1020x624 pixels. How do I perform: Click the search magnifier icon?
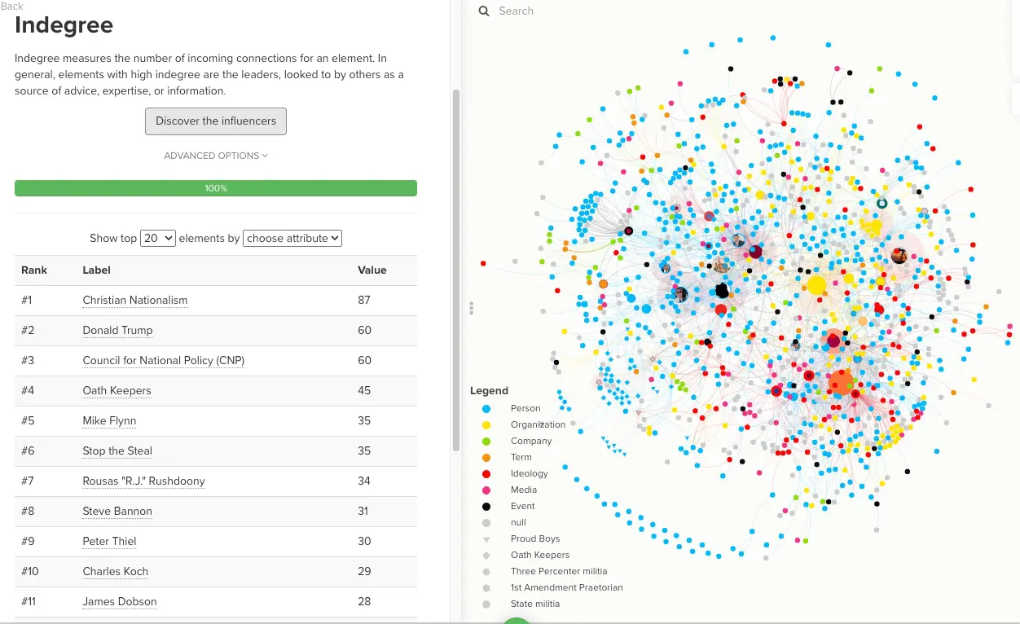(x=484, y=11)
